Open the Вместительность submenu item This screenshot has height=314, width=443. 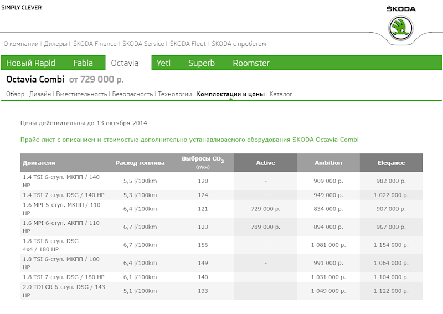(81, 94)
